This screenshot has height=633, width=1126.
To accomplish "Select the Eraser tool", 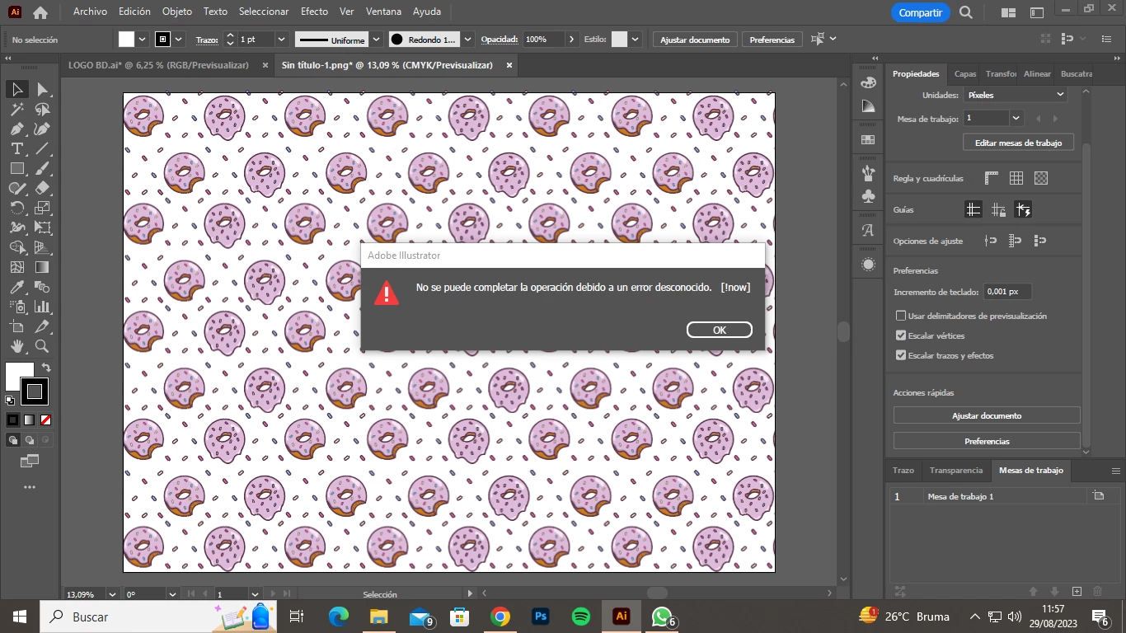I will coord(42,188).
